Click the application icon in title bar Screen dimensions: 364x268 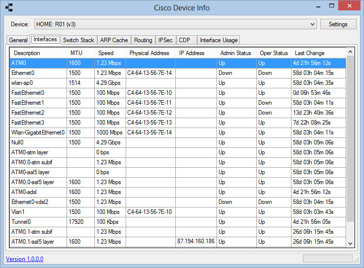point(9,7)
